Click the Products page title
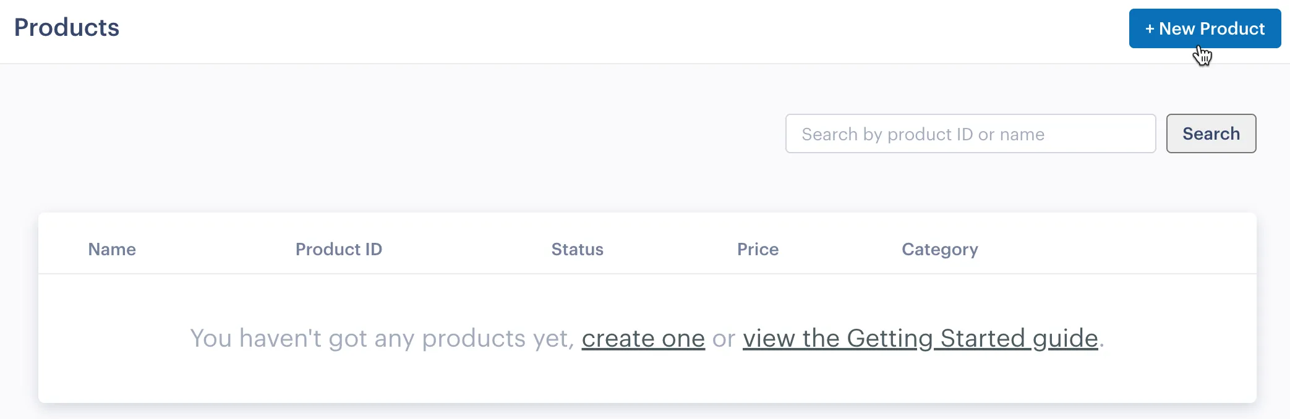The height and width of the screenshot is (419, 1290). (x=67, y=28)
